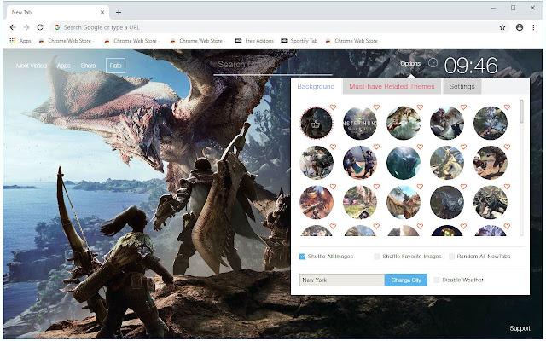Open a new tab with the plus button
Viewport: 546px width, 341px height.
[x=119, y=12]
